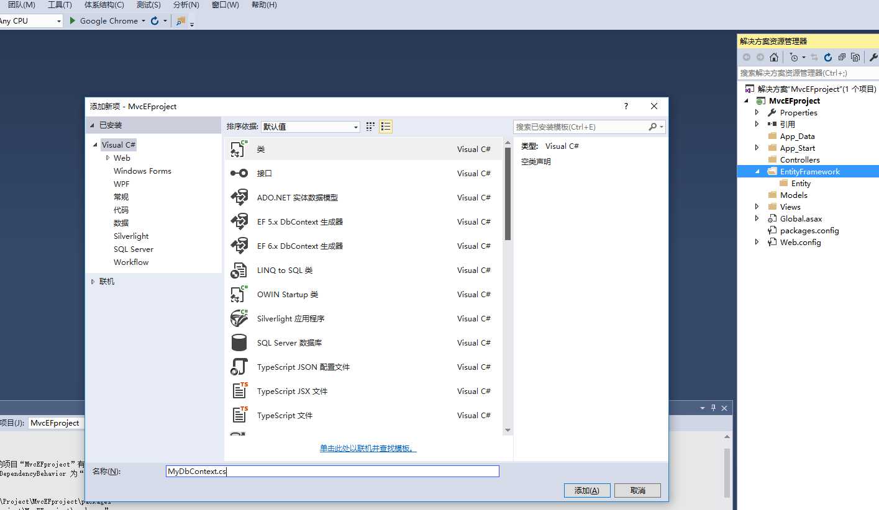
Task: Collapse the 已安装 installed templates section
Action: pos(93,125)
